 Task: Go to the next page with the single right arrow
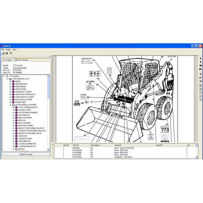[200, 62]
